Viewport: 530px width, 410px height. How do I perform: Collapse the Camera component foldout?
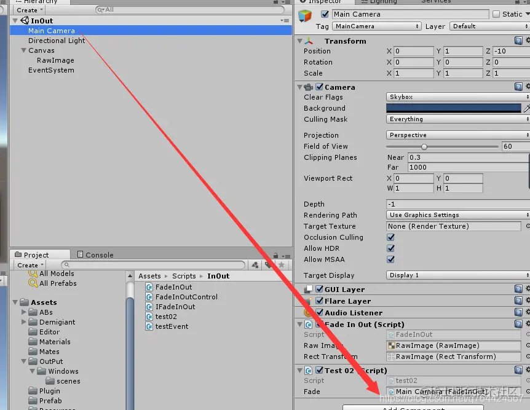point(300,87)
